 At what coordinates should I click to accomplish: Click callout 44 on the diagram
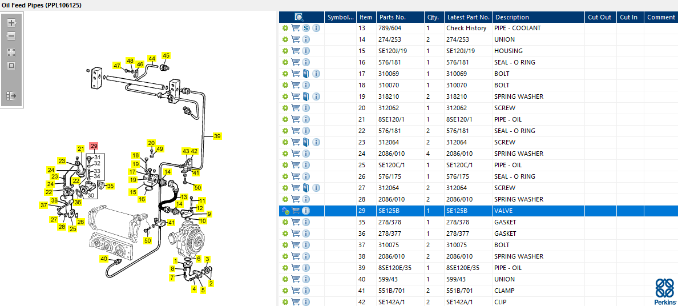[151, 58]
